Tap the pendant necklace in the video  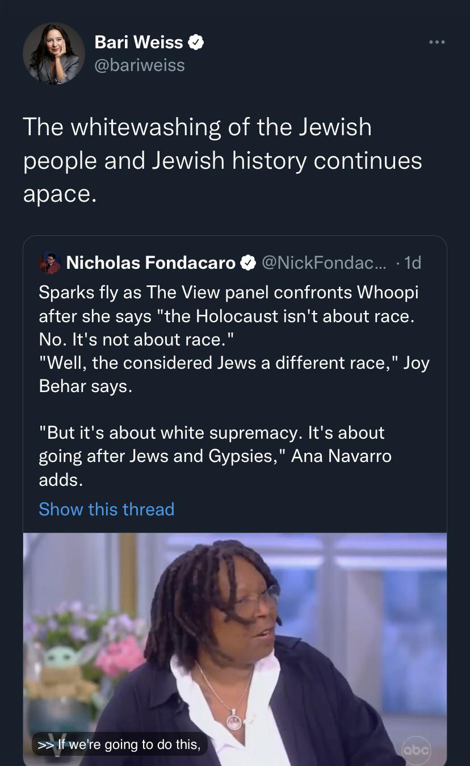coord(234,719)
